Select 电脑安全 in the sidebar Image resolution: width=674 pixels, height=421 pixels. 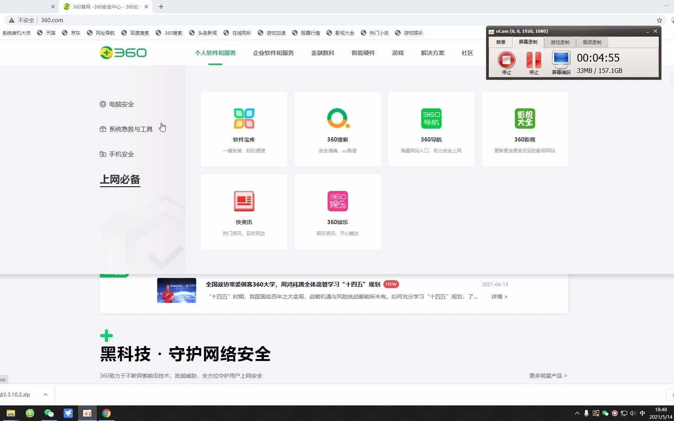tap(117, 104)
